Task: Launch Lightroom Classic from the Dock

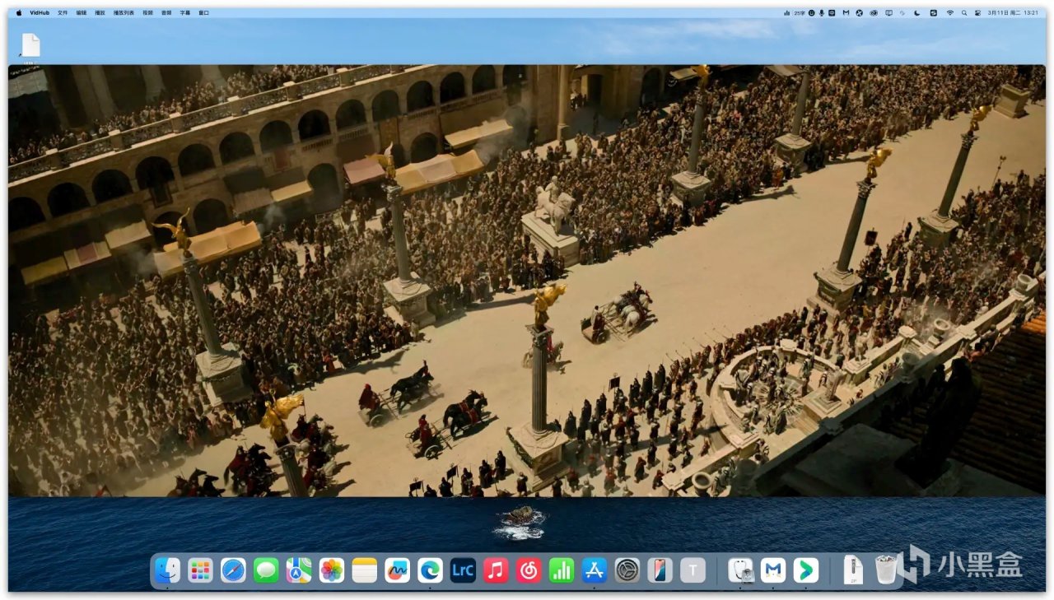Action: 463,570
